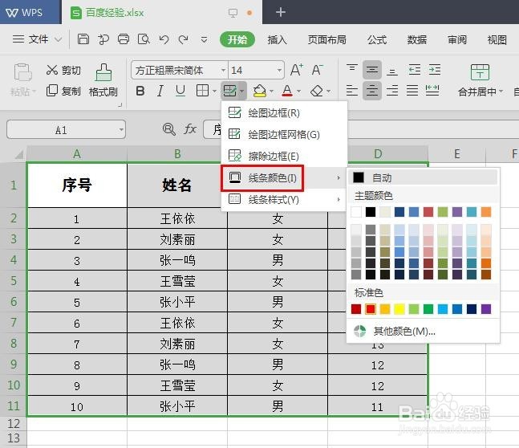The height and width of the screenshot is (448, 519).
Task: Cut selection with 剪切
Action: pyautogui.click(x=63, y=70)
